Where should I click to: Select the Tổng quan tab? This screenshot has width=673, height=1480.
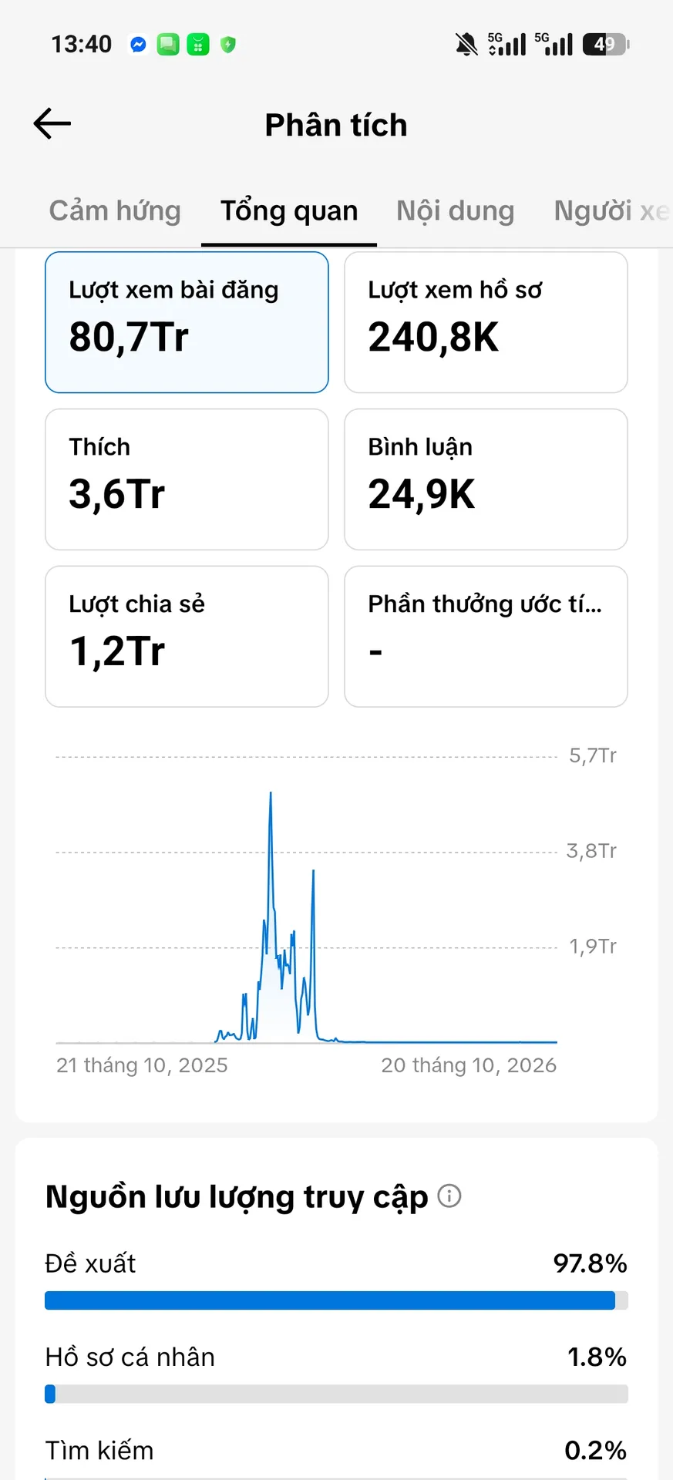tap(289, 210)
